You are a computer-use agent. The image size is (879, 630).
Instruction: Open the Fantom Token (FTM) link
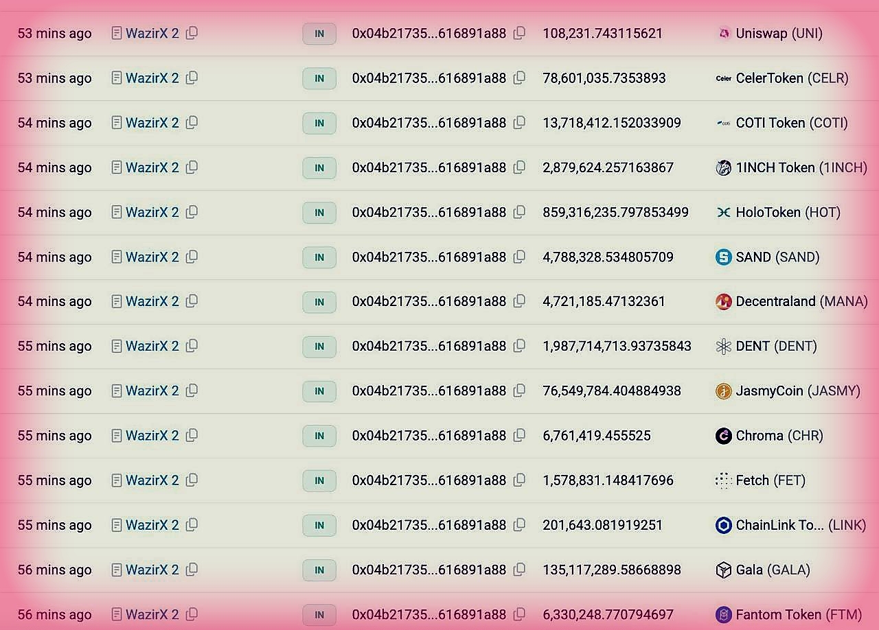point(798,615)
